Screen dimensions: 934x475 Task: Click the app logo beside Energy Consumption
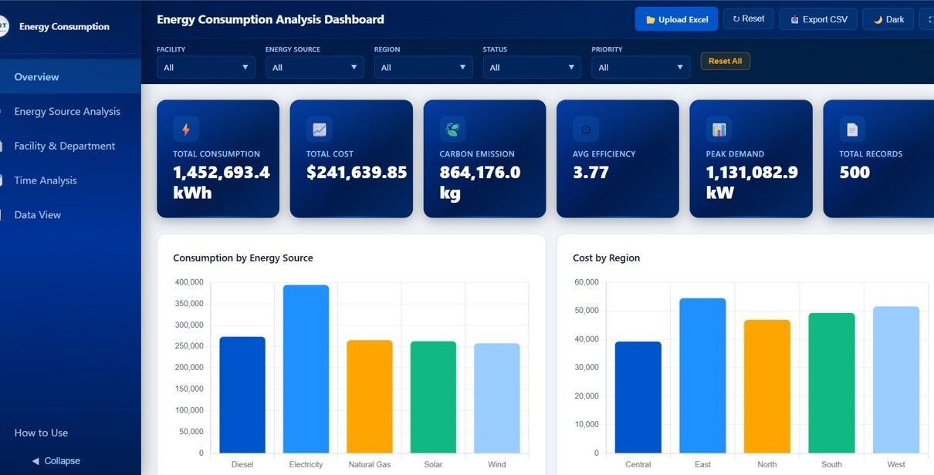pyautogui.click(x=3, y=26)
